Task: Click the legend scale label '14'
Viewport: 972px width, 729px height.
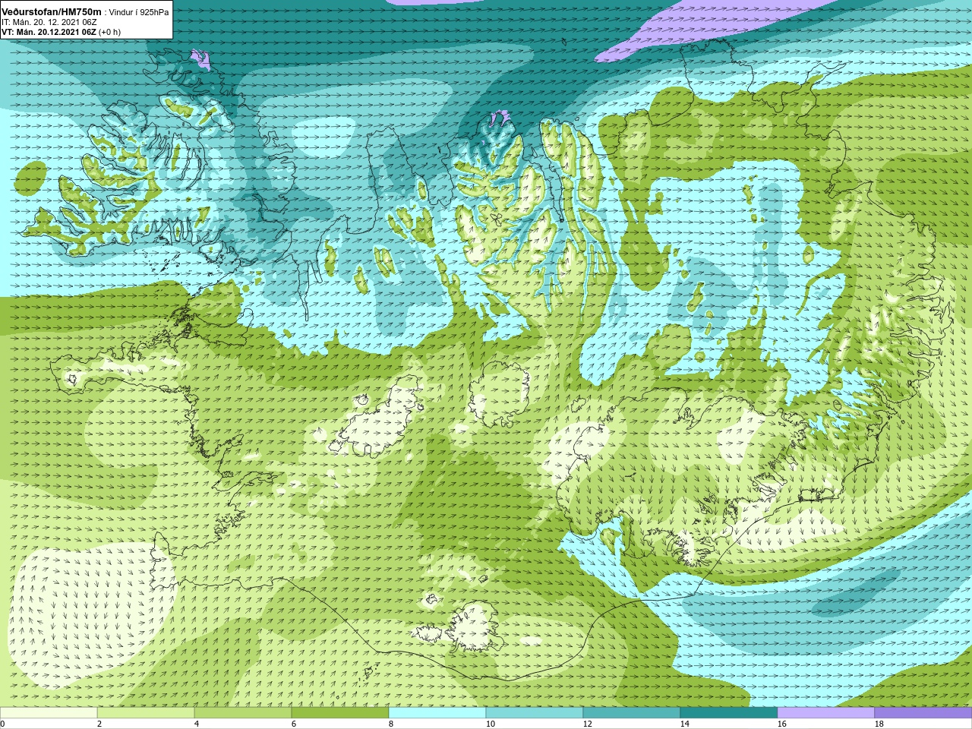Action: coord(684,724)
